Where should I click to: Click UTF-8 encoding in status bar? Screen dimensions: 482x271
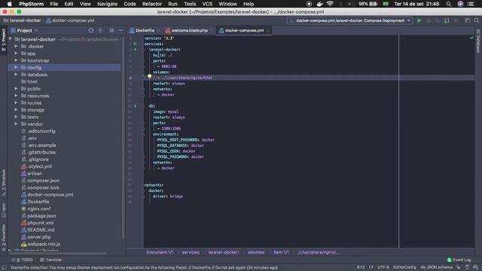[383, 268]
